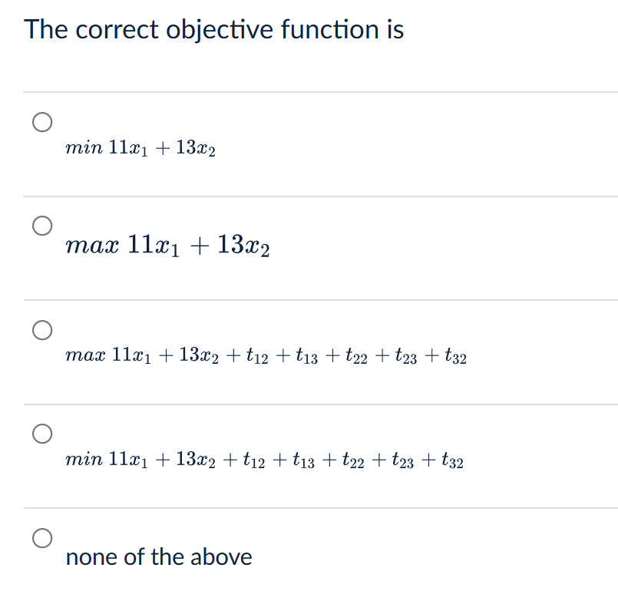Click the answer text min 11x1 + 13x2
Viewport: 618px width, 594px height.
141,149
